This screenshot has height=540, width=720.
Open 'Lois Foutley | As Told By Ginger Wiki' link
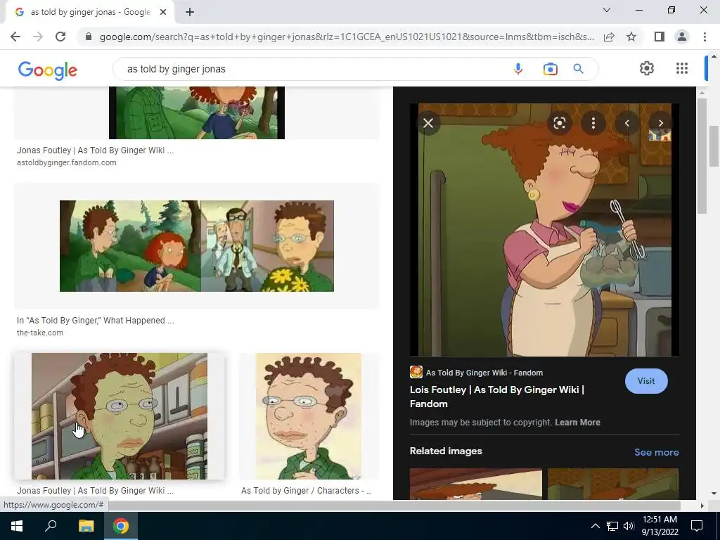(x=497, y=397)
